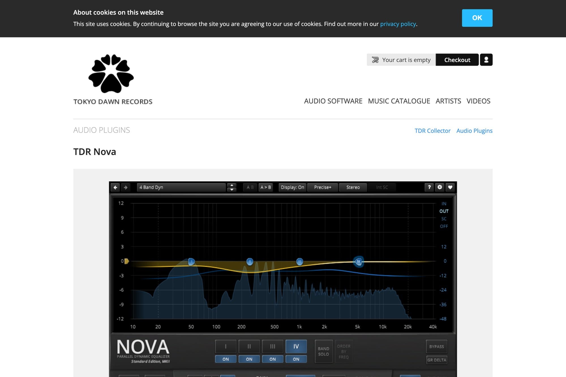The height and width of the screenshot is (377, 566).
Task: Go to the VIDEOS page
Action: coord(478,101)
